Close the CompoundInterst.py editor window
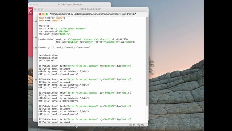 pos(40,14)
